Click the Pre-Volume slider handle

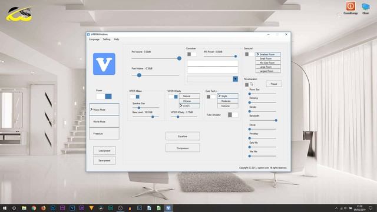pyautogui.click(x=179, y=58)
